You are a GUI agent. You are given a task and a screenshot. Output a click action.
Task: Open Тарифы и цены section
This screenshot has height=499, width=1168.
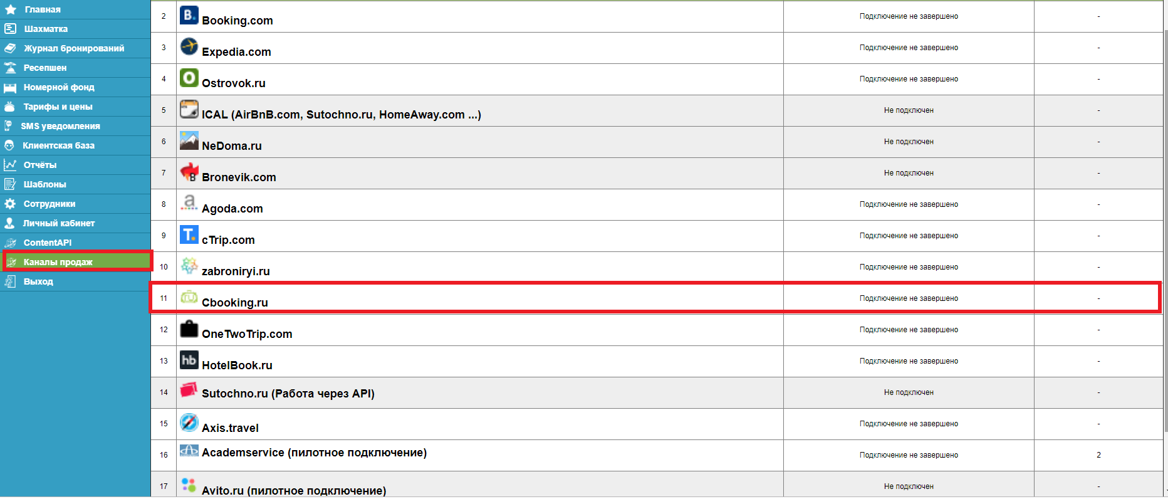tap(58, 107)
